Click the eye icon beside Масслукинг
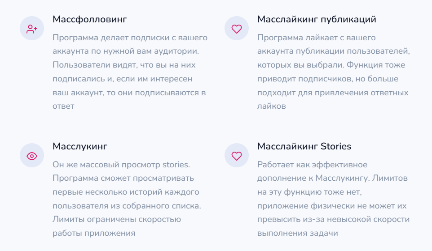This screenshot has width=432, height=251. [x=32, y=156]
